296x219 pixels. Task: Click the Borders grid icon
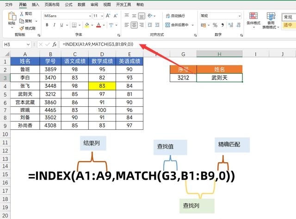[x=74, y=25]
